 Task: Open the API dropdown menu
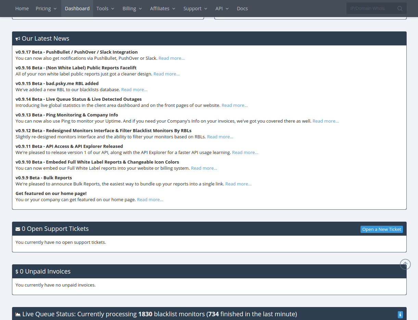[x=222, y=9]
